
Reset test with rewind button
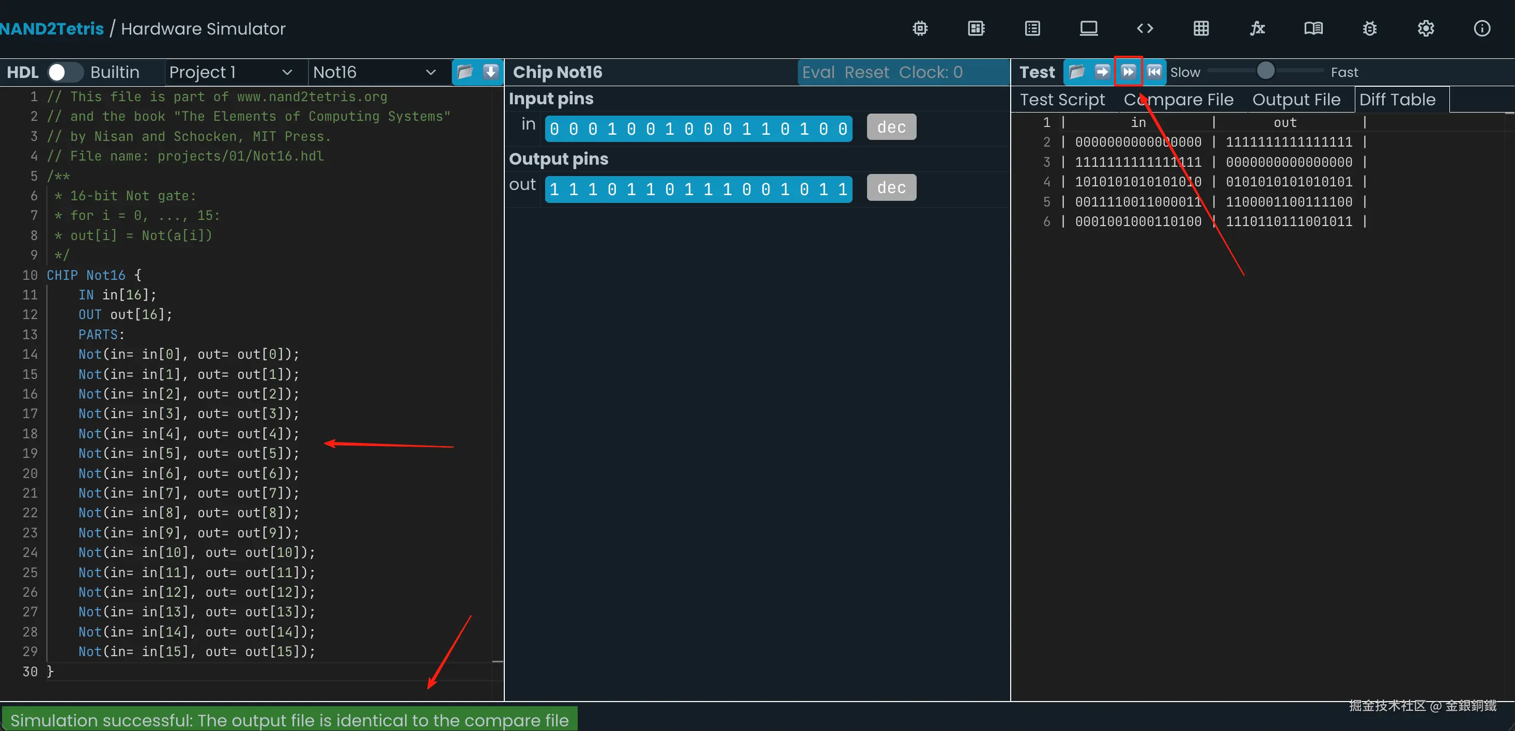click(1154, 72)
